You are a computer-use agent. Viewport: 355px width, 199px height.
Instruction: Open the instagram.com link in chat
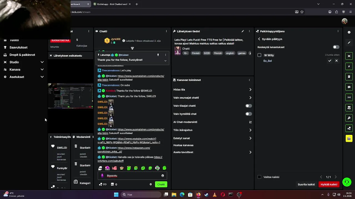click(x=124, y=150)
